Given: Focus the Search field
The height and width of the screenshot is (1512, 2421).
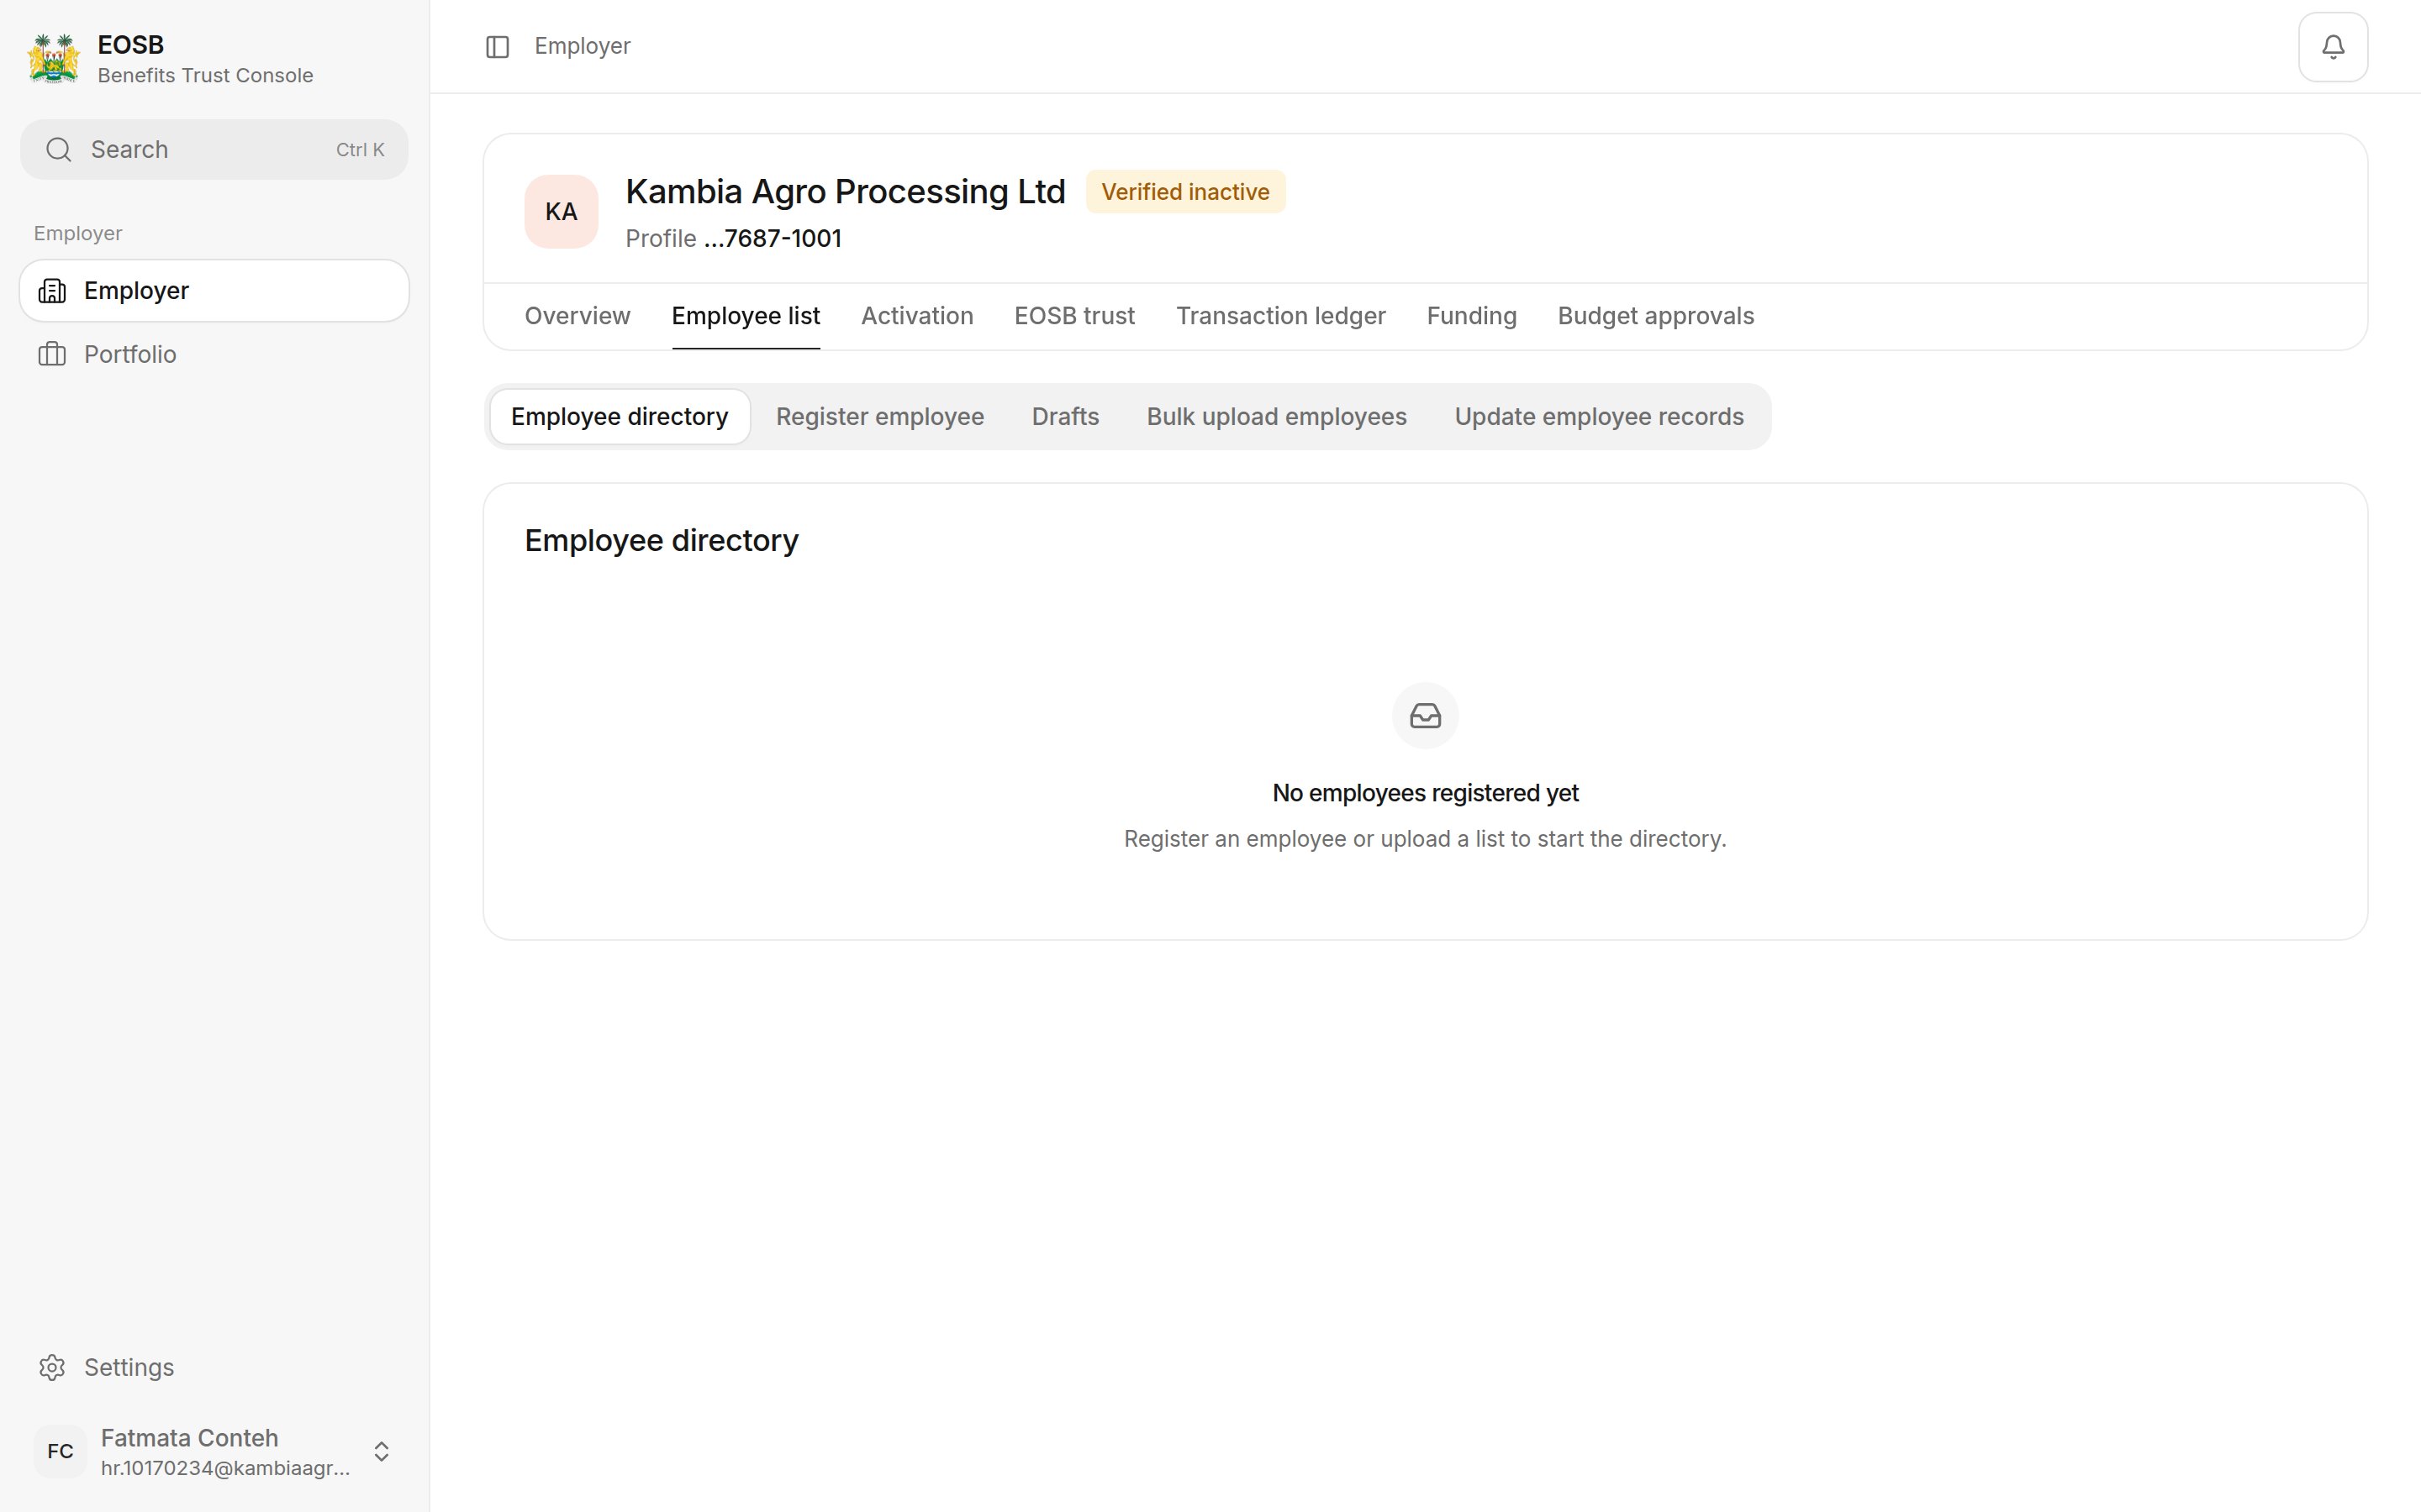Looking at the screenshot, I should (x=214, y=150).
